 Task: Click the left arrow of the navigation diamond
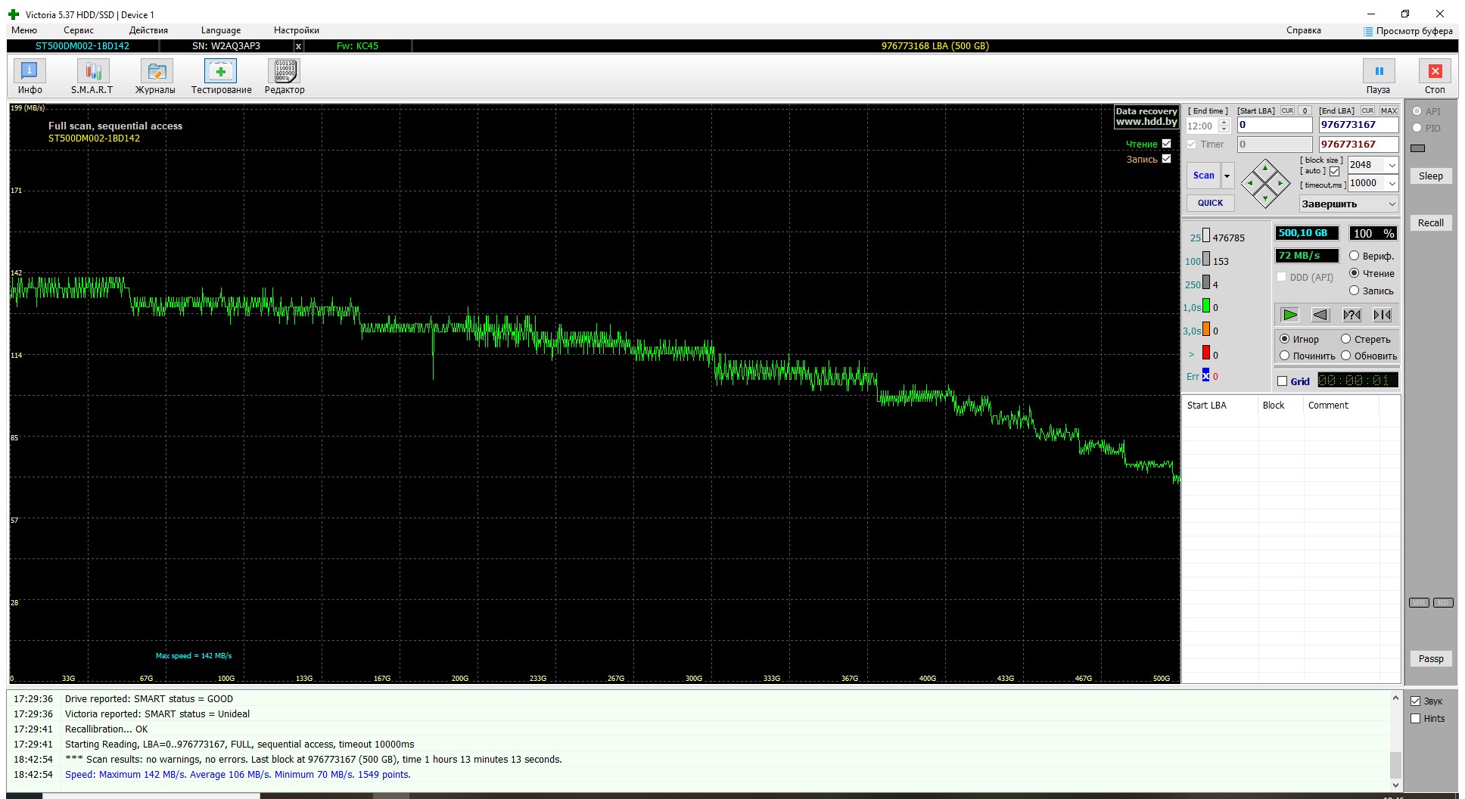pyautogui.click(x=1250, y=183)
